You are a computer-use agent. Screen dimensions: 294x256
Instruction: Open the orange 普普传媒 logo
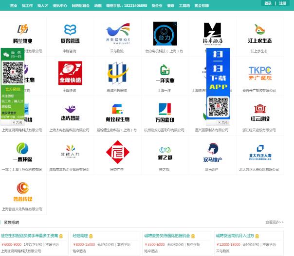(x=23, y=192)
